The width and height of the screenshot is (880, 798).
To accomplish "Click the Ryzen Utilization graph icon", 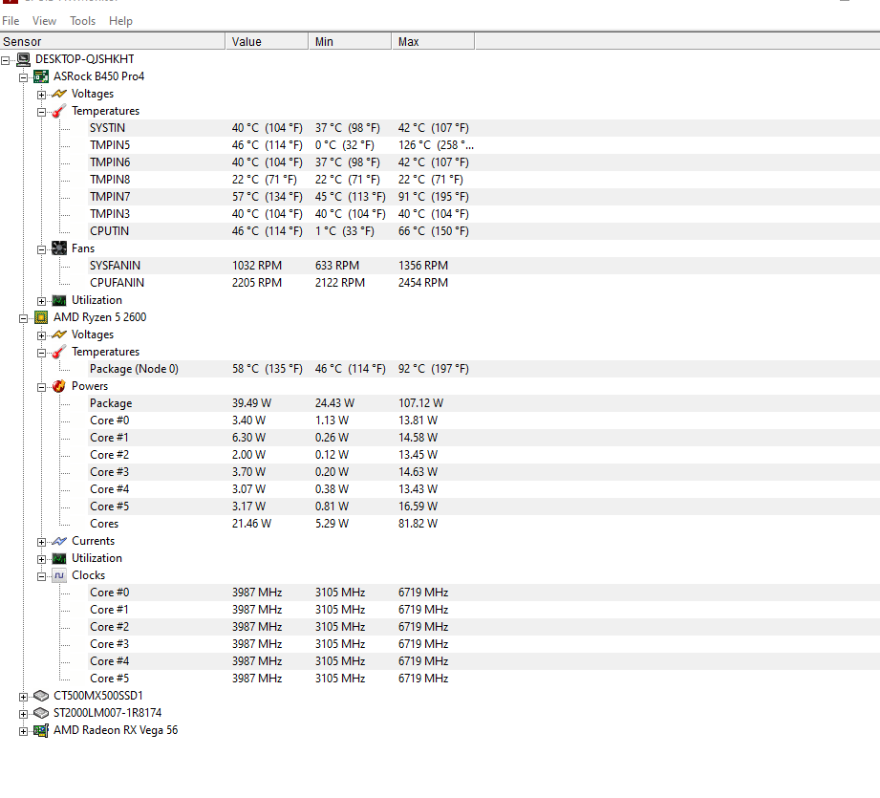I will 59,558.
